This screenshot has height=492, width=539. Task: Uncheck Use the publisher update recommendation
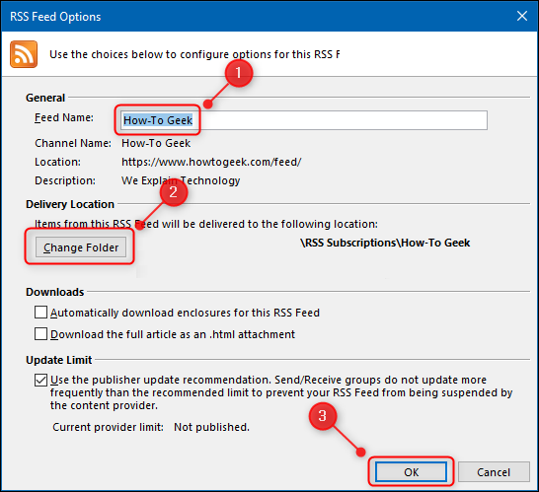tap(40, 380)
